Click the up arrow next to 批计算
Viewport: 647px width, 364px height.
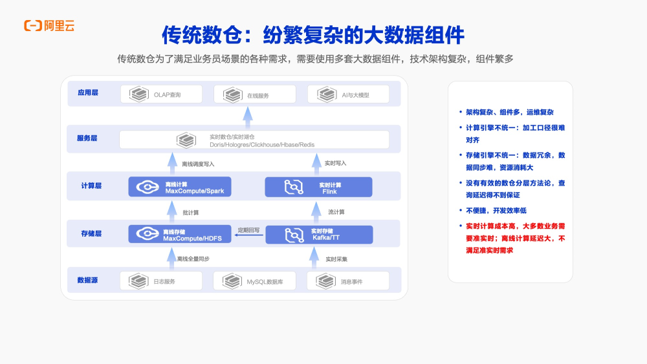[172, 212]
